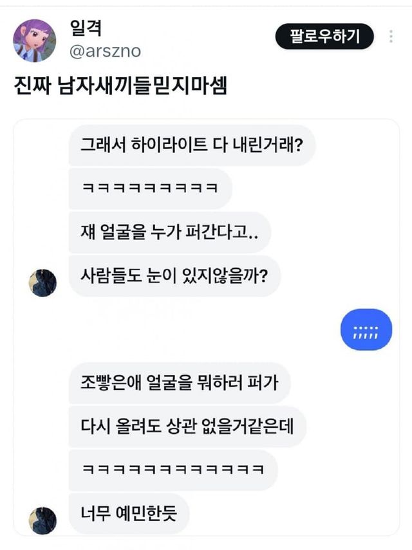Click the lower chat sender avatar
This screenshot has height=550, width=412.
(42, 520)
